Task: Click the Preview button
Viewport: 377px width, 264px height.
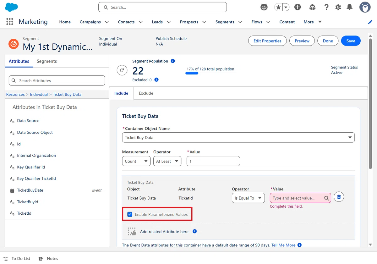Action: 302,41
